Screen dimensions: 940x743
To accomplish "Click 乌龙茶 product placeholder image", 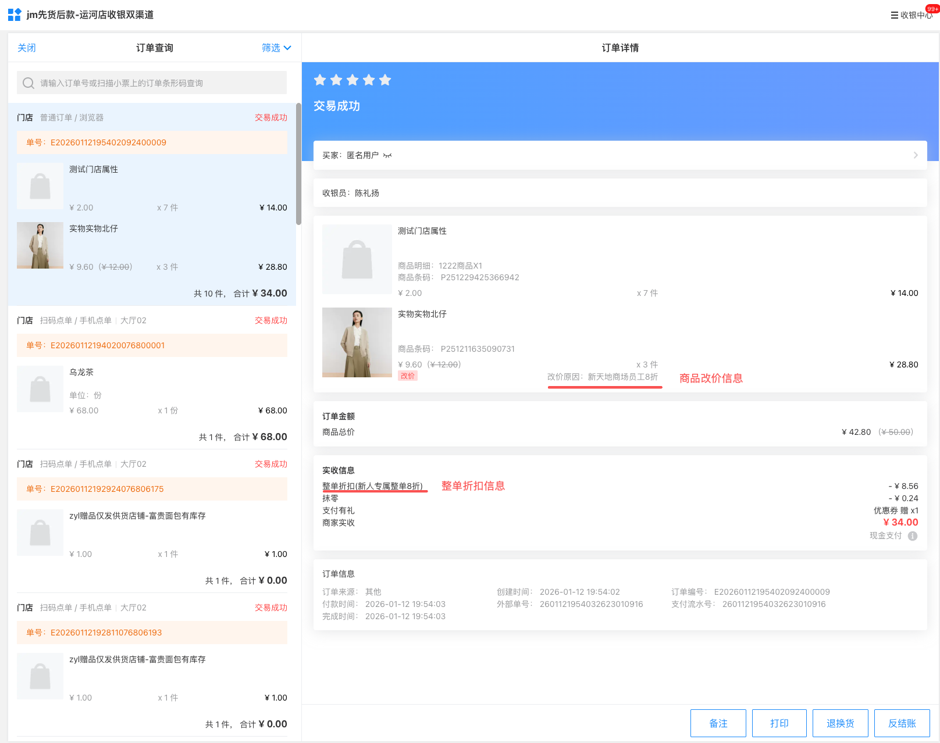I will coord(40,389).
